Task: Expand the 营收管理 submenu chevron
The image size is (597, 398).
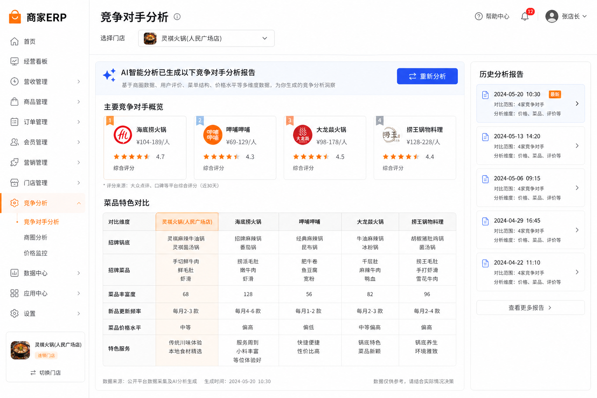Action: click(x=79, y=81)
